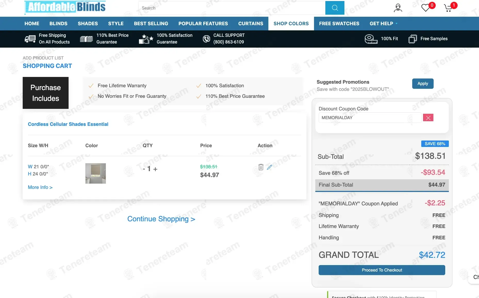Click the Discount Coupon Code field
The image size is (479, 298).
tap(370, 118)
